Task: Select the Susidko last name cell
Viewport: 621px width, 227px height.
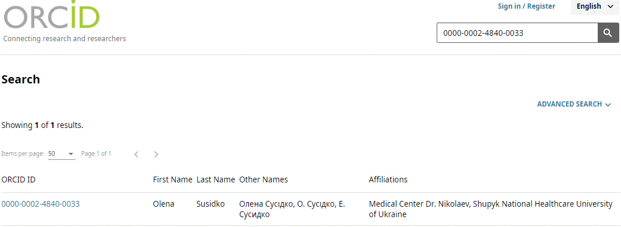Action: (210, 204)
